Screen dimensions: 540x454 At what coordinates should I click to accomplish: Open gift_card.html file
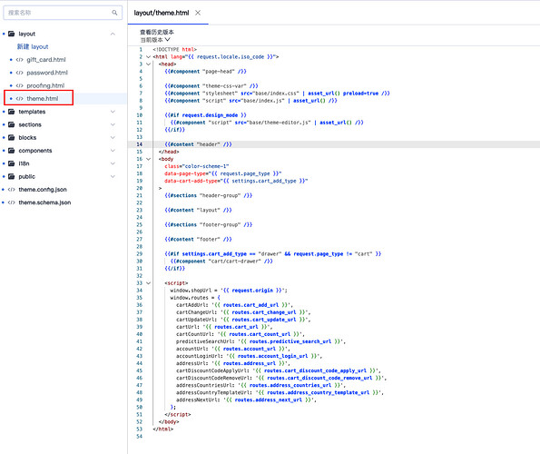[x=46, y=60]
